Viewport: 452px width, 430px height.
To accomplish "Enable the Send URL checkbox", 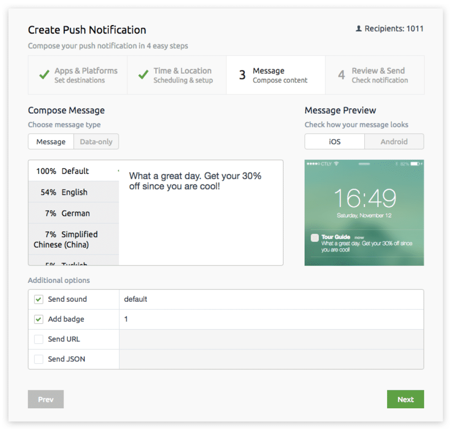I will (39, 339).
